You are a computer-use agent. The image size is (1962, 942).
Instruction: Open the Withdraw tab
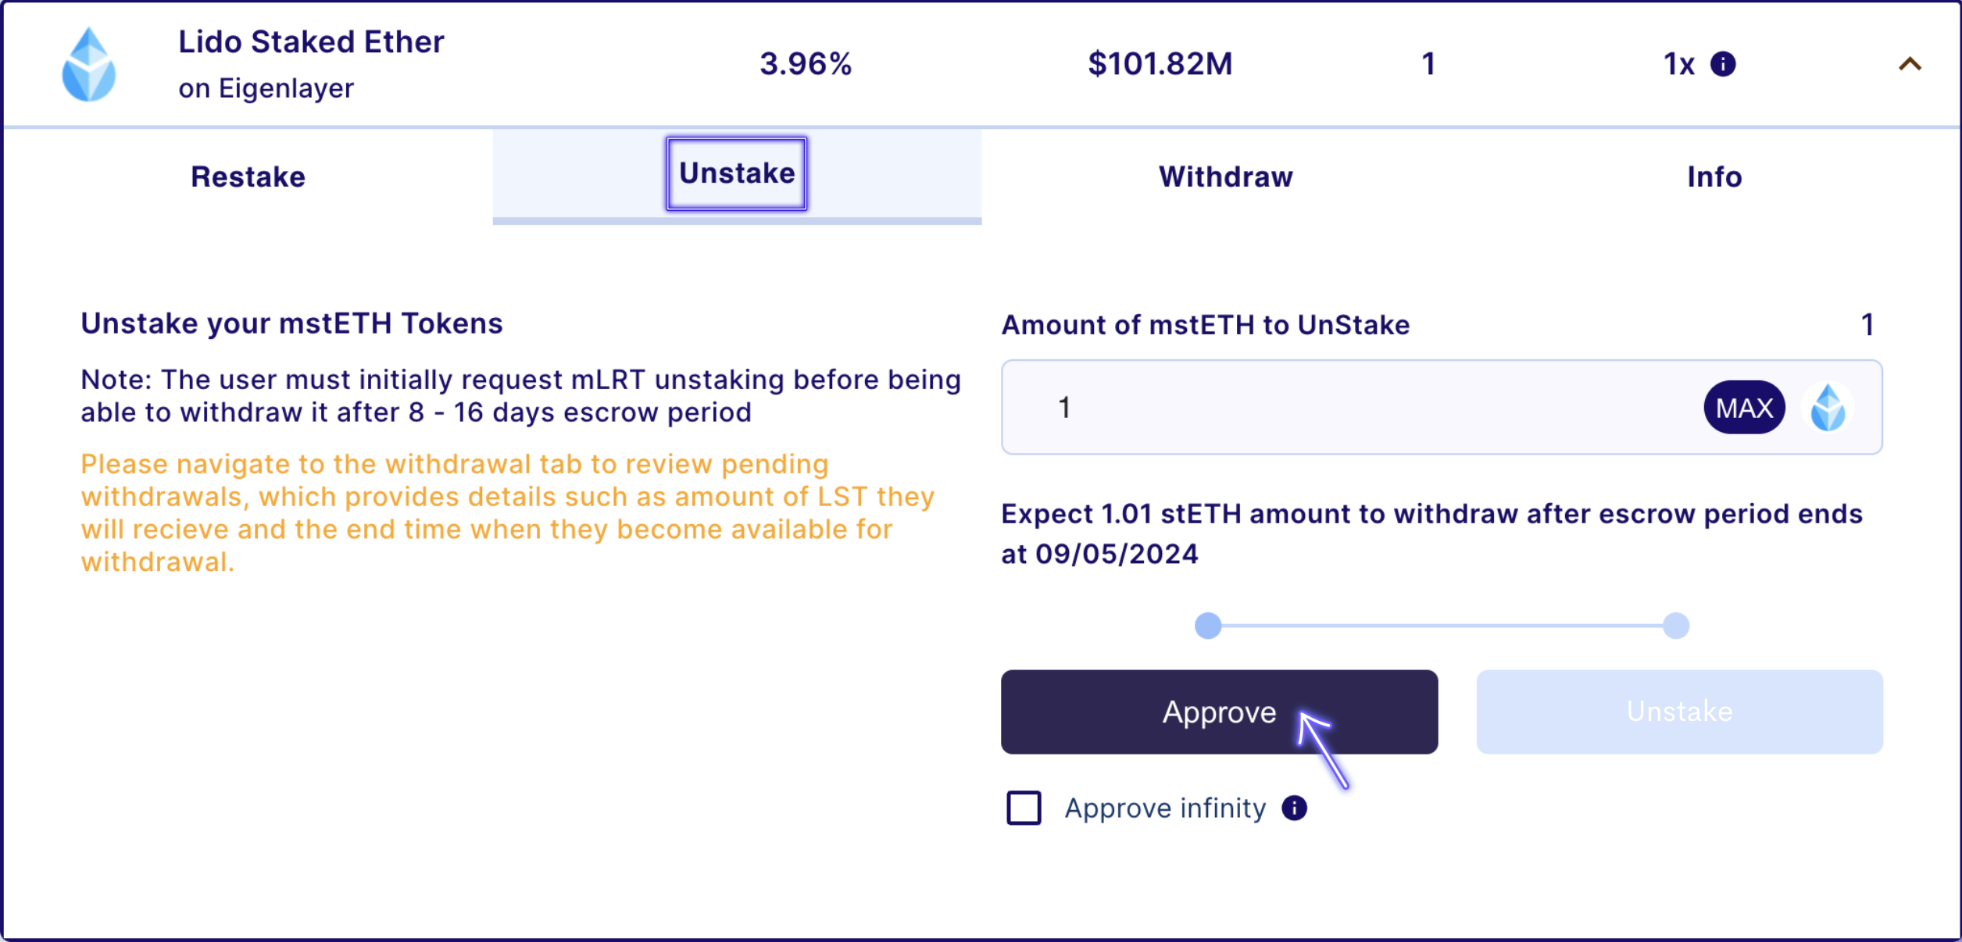pyautogui.click(x=1225, y=177)
